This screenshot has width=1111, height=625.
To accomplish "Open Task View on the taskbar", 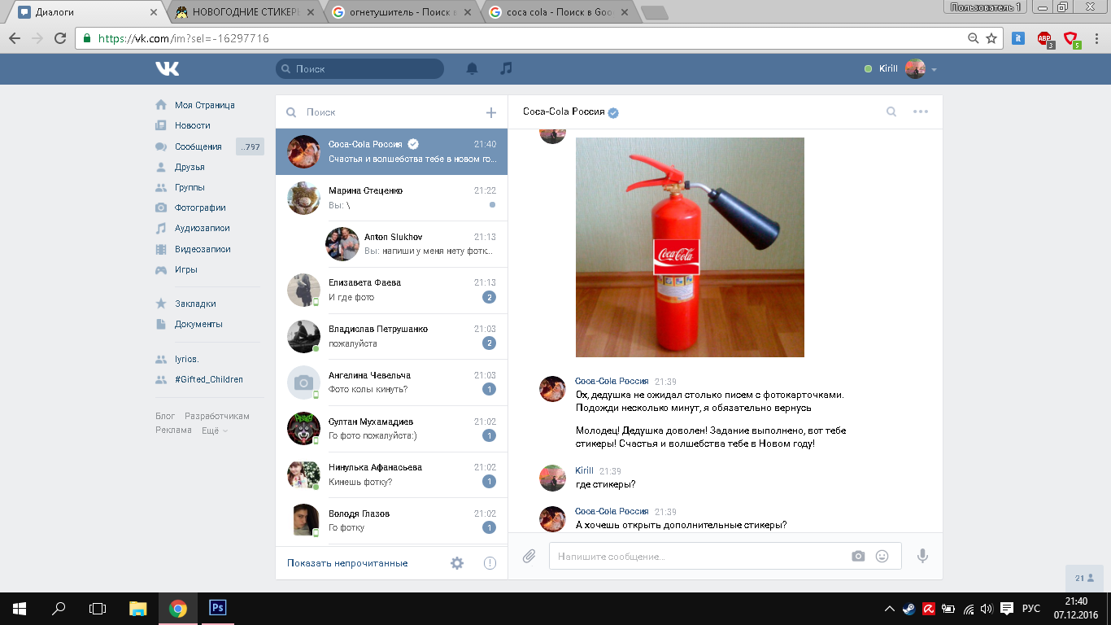I will pyautogui.click(x=98, y=608).
